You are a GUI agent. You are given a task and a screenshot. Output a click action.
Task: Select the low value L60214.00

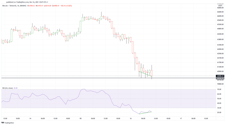coord(47,6)
